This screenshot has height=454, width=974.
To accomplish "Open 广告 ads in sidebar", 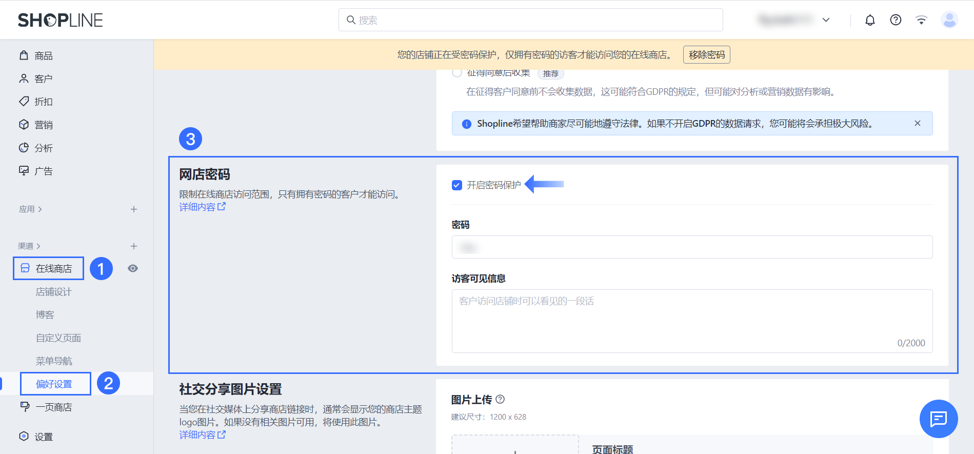I will click(x=44, y=171).
